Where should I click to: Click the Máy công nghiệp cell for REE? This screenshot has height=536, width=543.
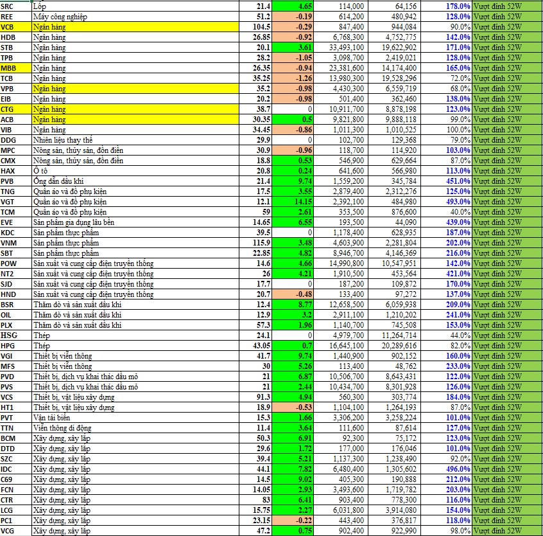point(135,17)
